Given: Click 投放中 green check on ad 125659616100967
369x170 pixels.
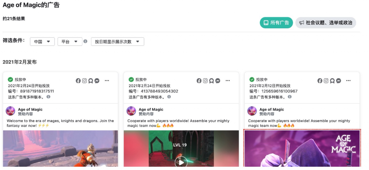Looking at the screenshot, I should [252, 80].
